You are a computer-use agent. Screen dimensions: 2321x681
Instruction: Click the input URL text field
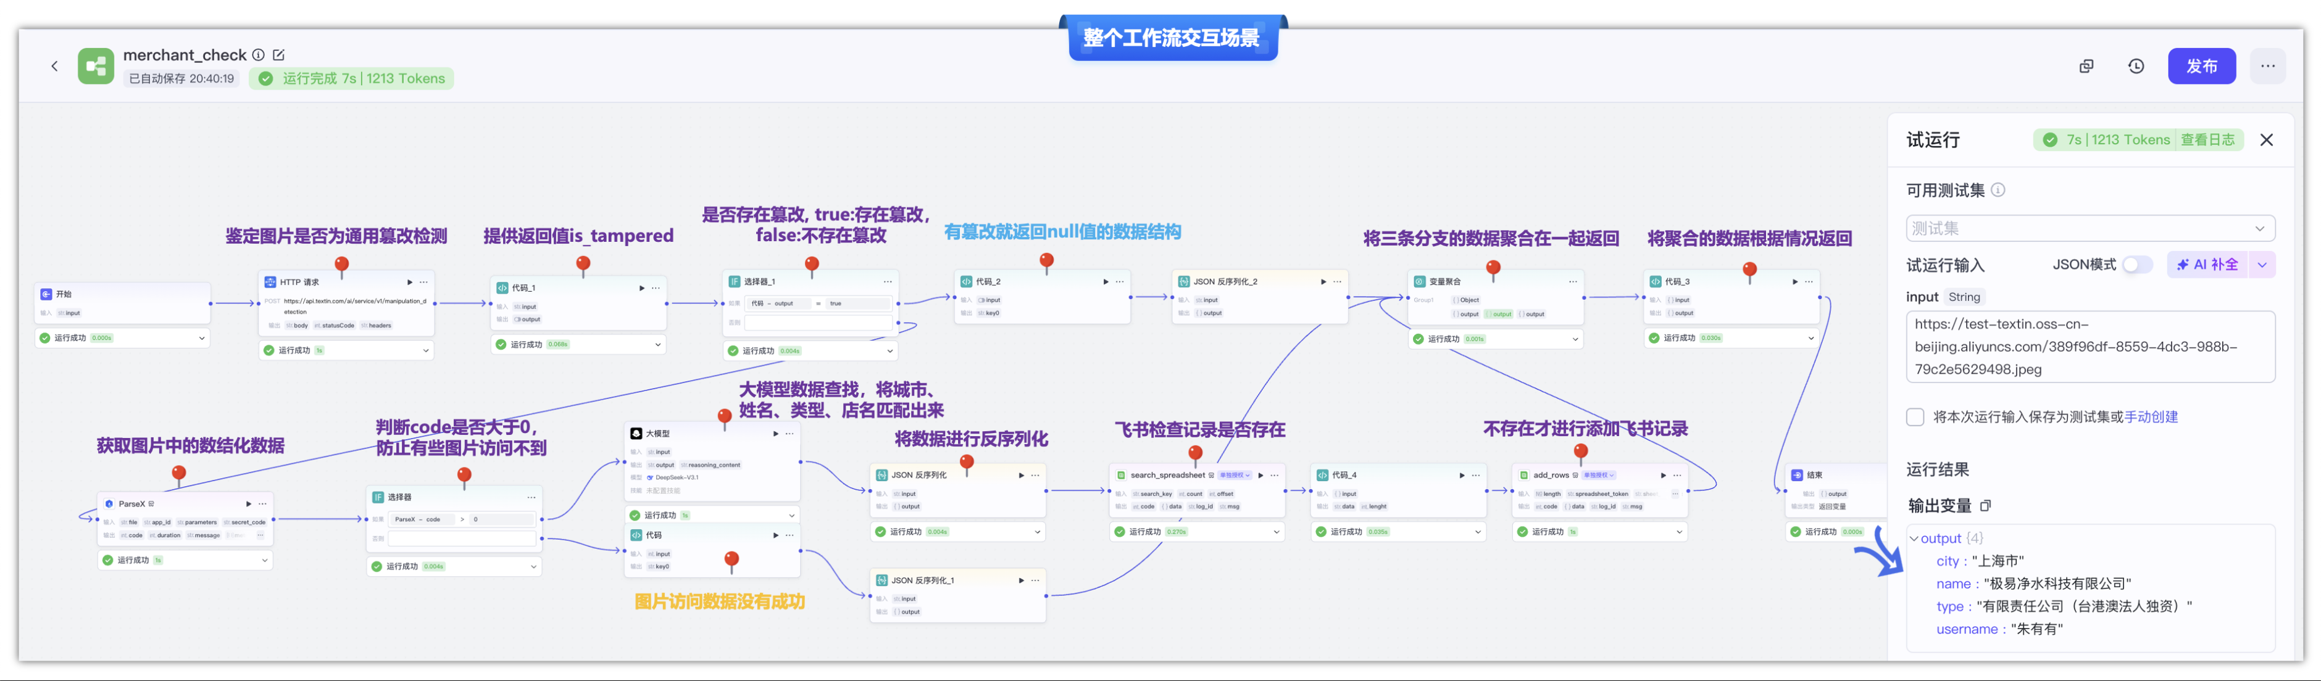pyautogui.click(x=2090, y=347)
